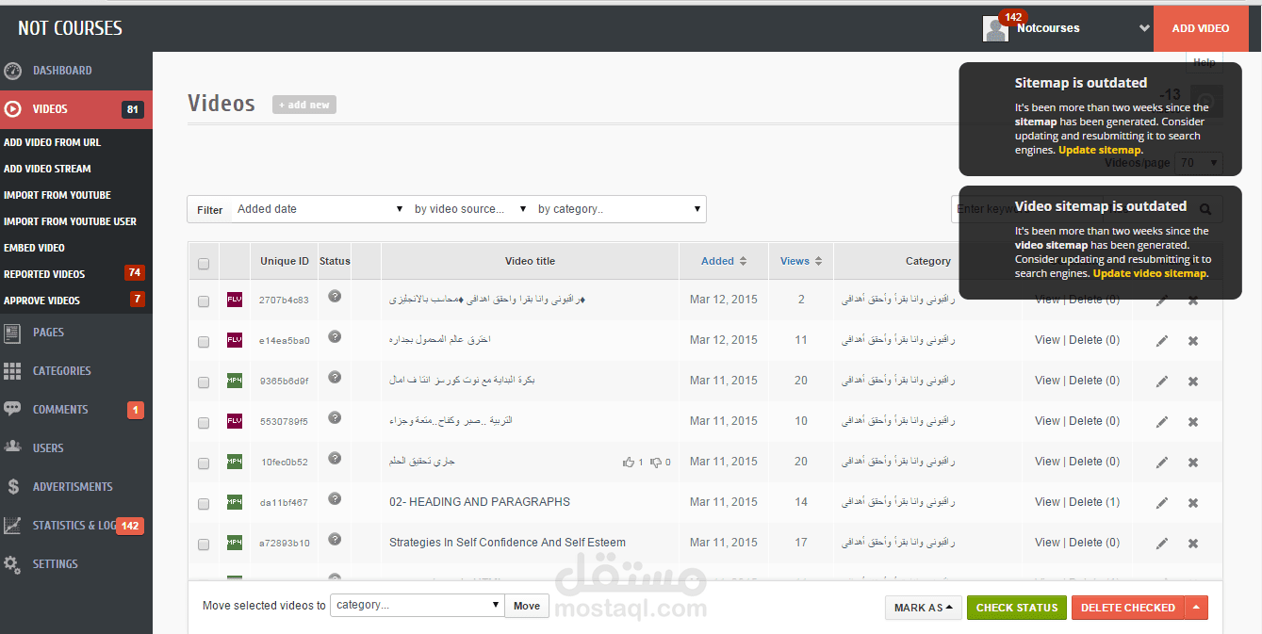The height and width of the screenshot is (634, 1262).
Task: Open Import From YouTube
Action: tap(57, 195)
